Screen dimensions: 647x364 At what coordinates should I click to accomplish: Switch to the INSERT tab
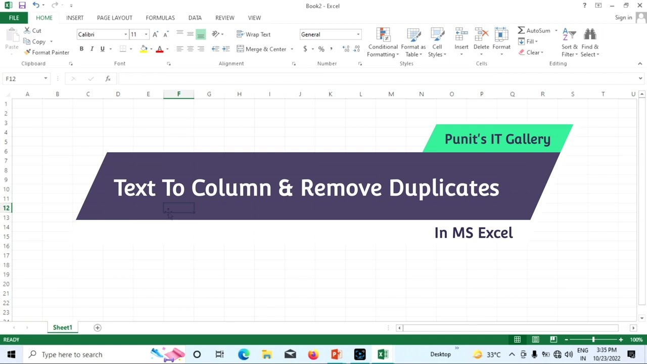[x=75, y=18]
